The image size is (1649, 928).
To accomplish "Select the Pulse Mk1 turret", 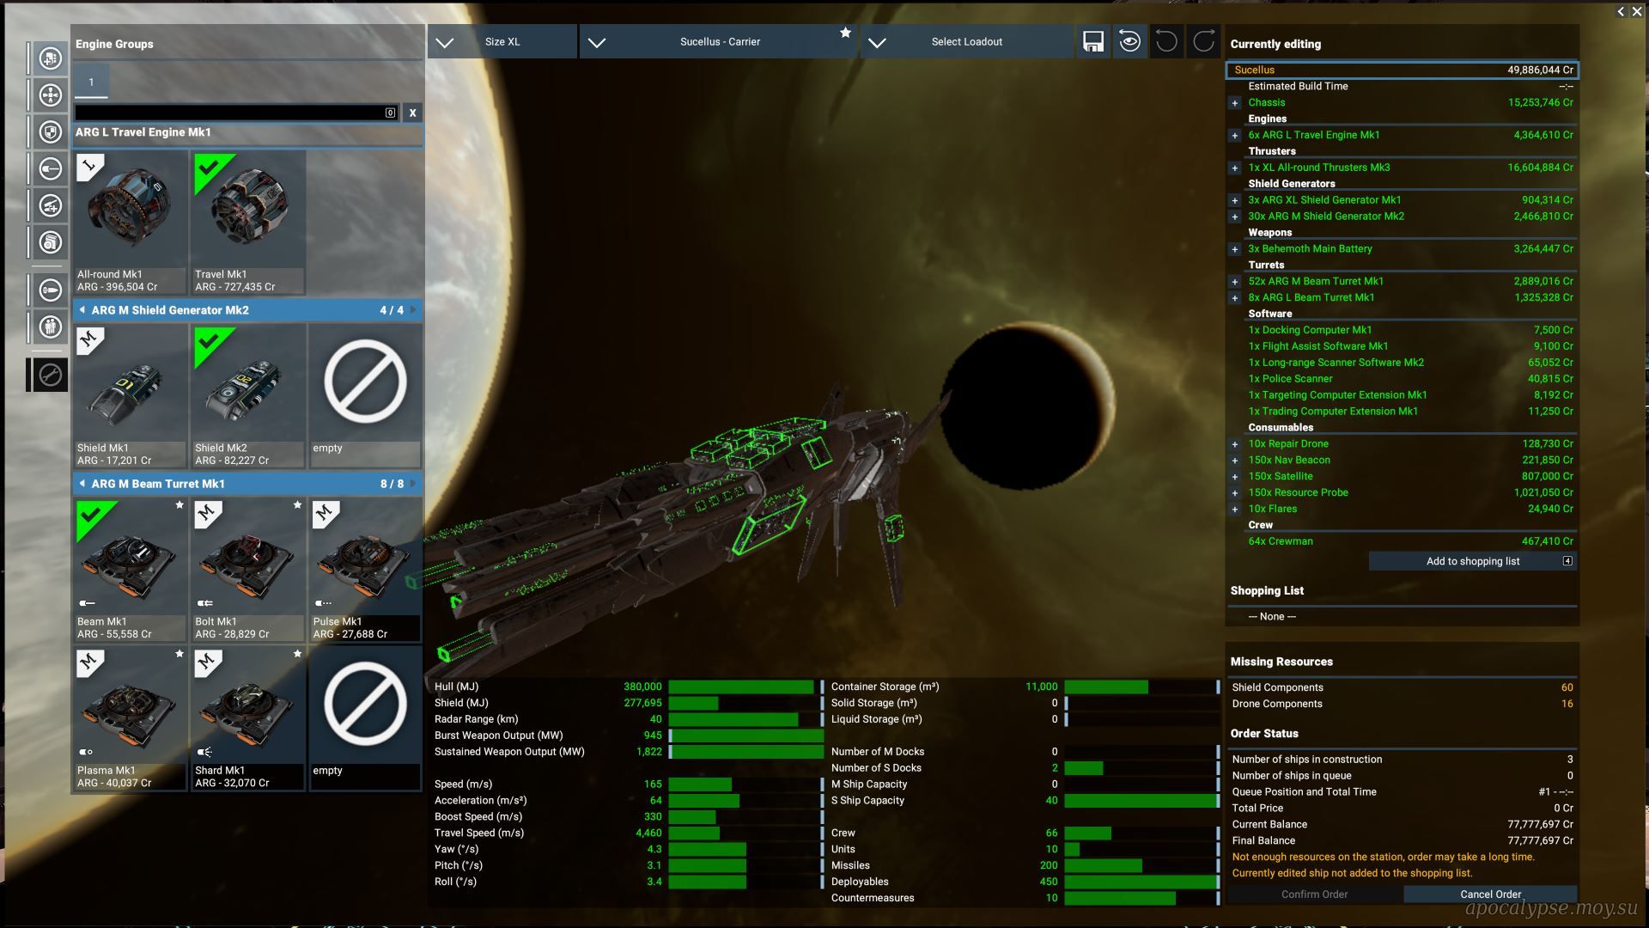I will coord(365,570).
